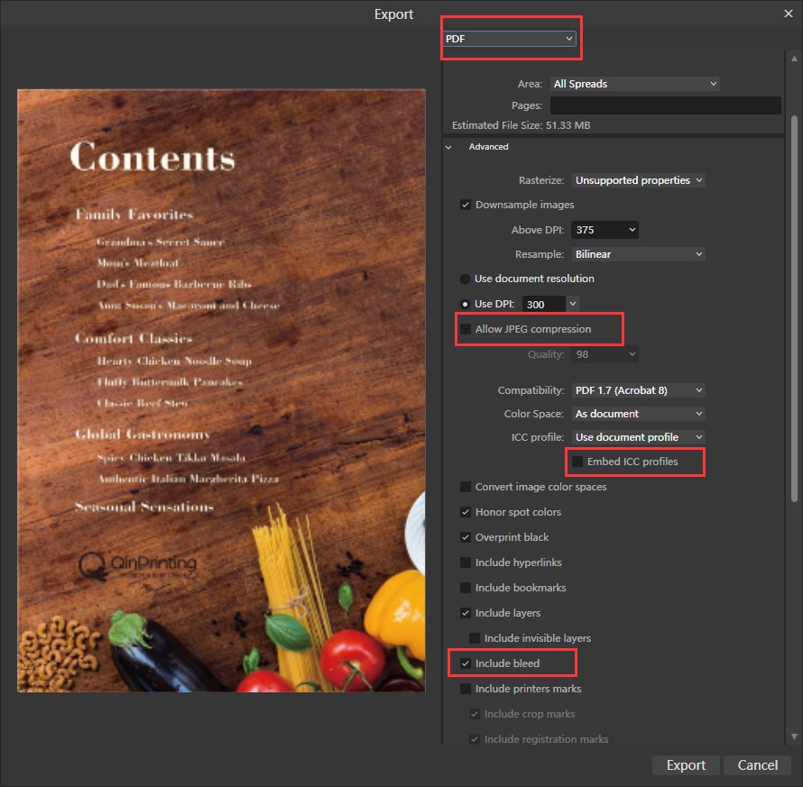The image size is (803, 787).
Task: Click the Contents page preview thumbnail
Action: (221, 390)
